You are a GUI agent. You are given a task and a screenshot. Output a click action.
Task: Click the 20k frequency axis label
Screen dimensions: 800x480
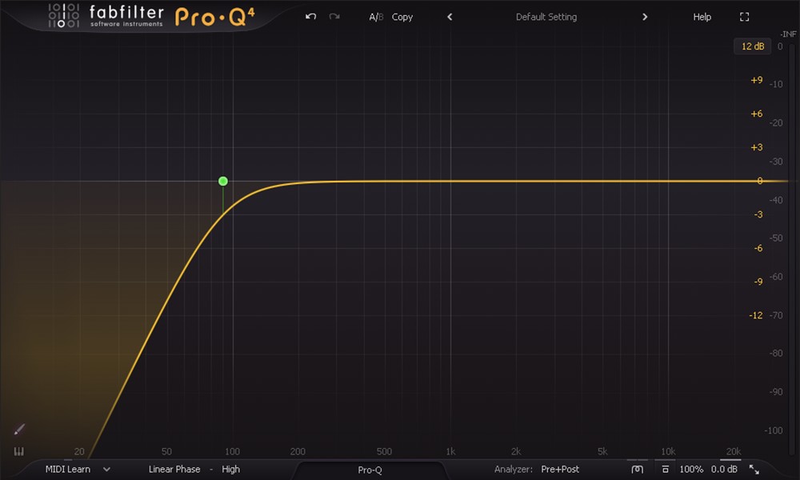point(734,451)
